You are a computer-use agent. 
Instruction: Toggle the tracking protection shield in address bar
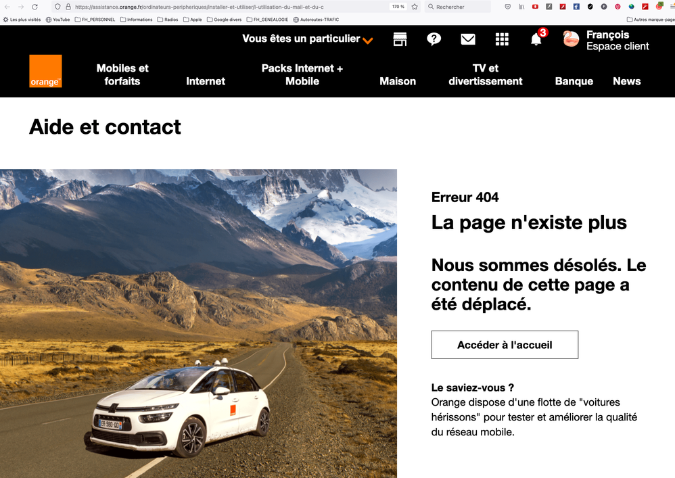[x=56, y=7]
